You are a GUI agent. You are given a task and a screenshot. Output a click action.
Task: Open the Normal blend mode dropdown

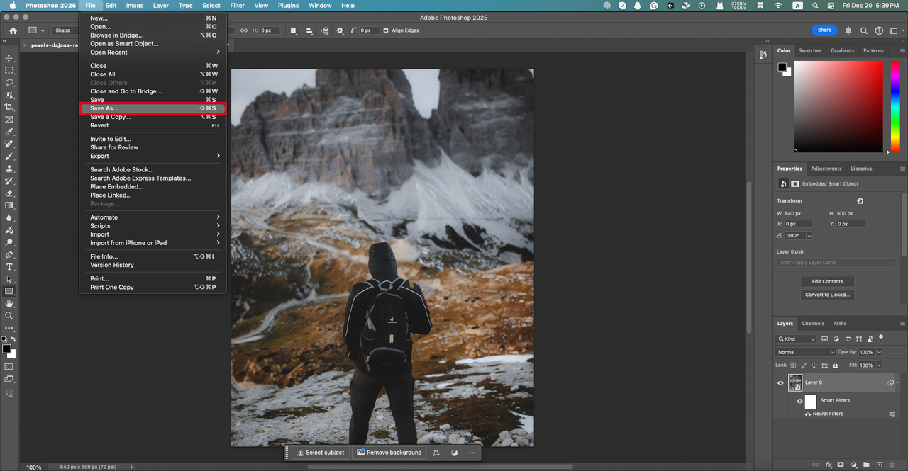pyautogui.click(x=806, y=352)
